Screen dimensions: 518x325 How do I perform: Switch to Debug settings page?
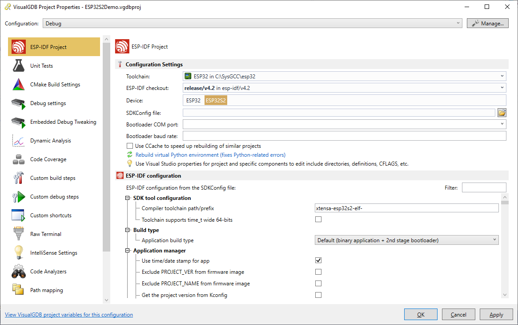click(54, 103)
